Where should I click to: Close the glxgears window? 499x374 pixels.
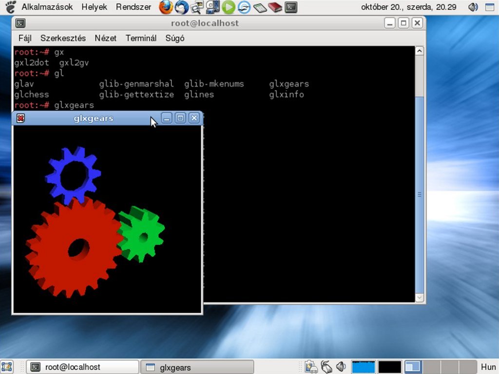coord(194,118)
